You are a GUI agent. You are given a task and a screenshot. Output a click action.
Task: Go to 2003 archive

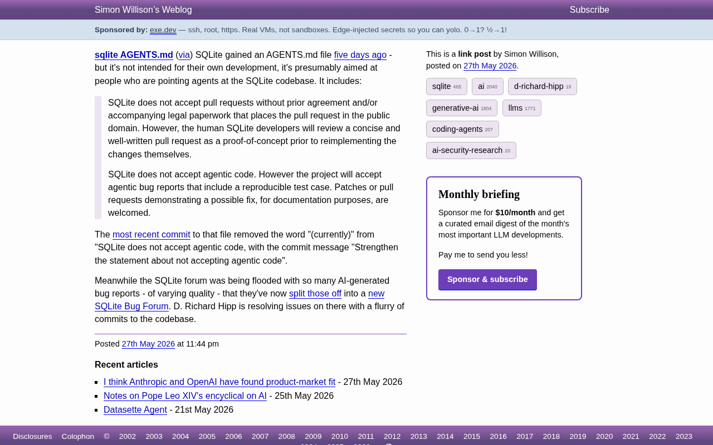click(x=154, y=437)
